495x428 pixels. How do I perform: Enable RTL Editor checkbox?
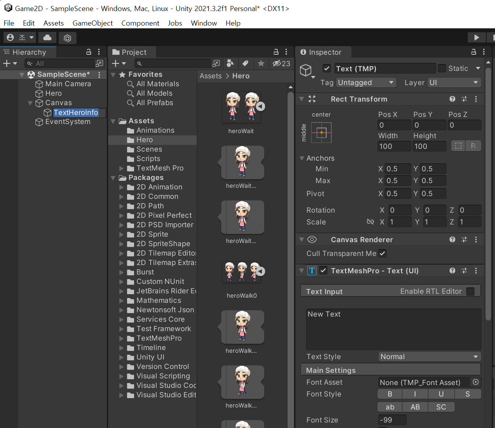point(471,291)
